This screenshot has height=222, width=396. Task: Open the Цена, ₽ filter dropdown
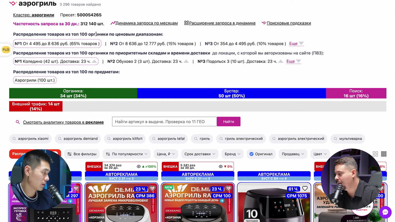(166, 154)
